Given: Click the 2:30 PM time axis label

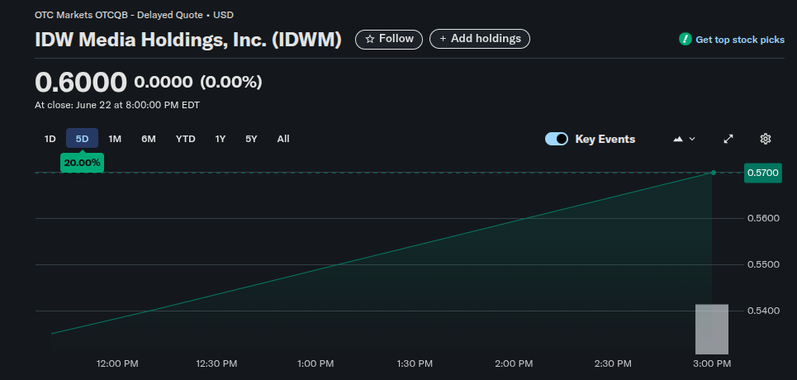Looking at the screenshot, I should pos(613,363).
